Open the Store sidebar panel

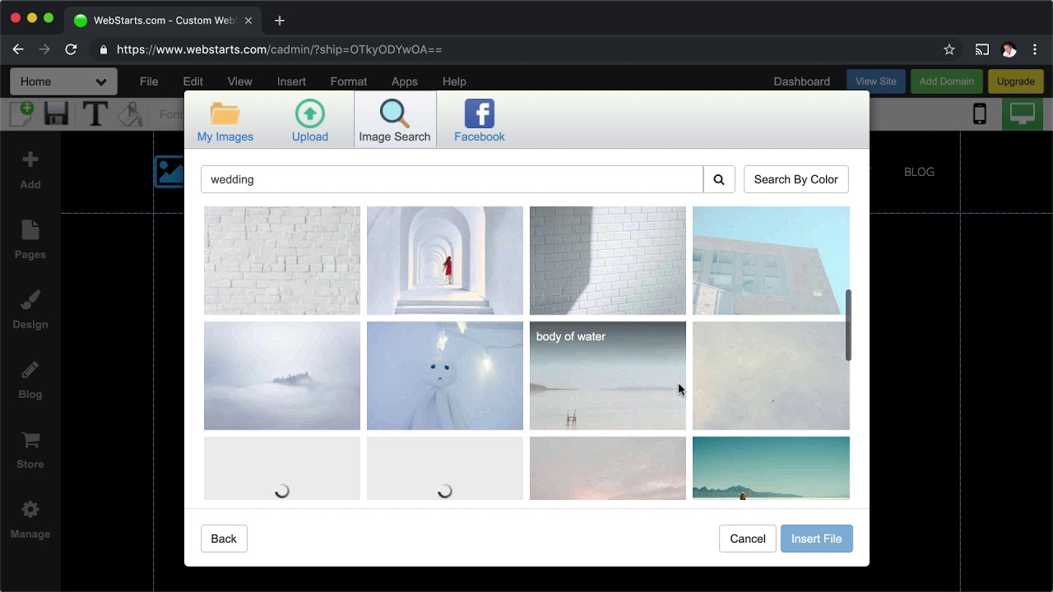coord(30,450)
